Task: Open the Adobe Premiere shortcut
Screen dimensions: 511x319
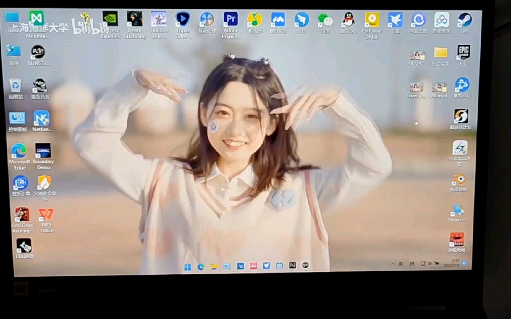Action: [231, 25]
